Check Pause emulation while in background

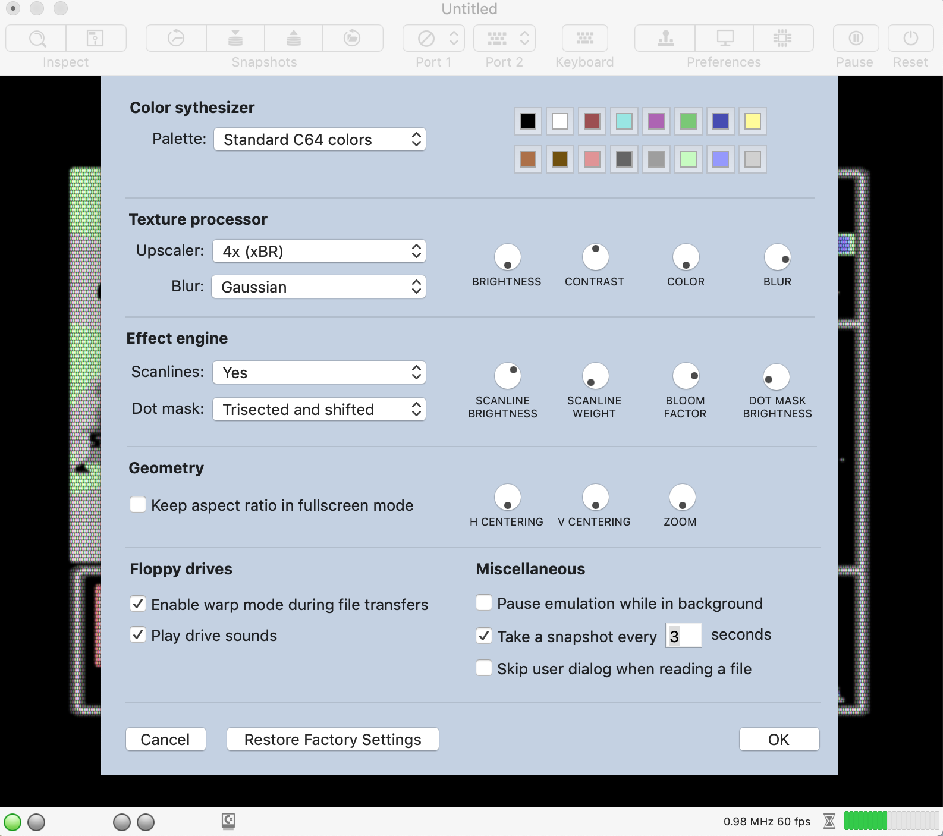[484, 603]
